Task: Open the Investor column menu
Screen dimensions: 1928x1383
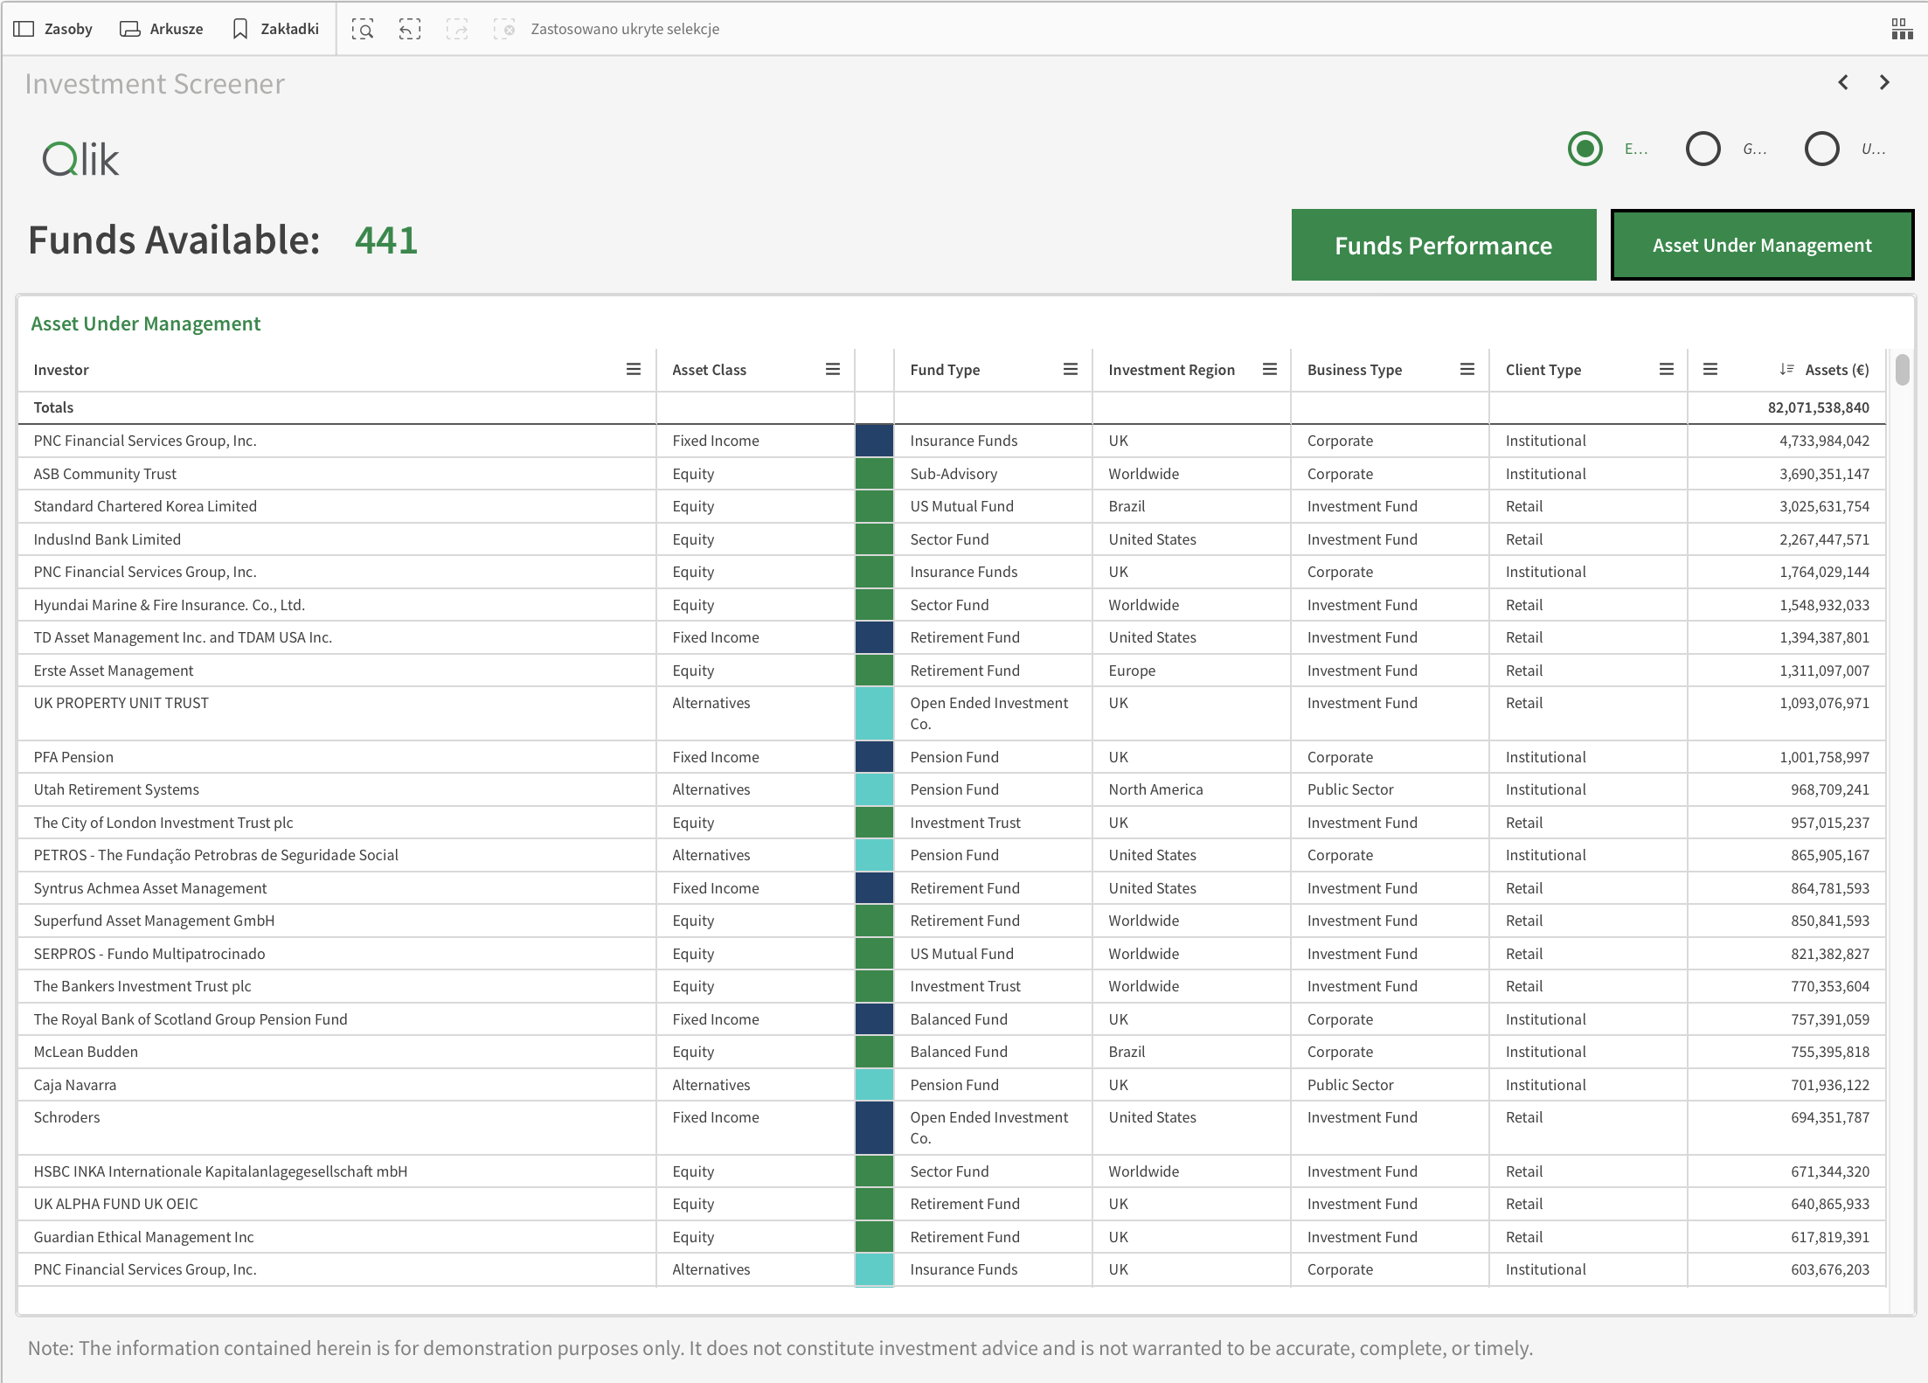Action: (x=634, y=370)
